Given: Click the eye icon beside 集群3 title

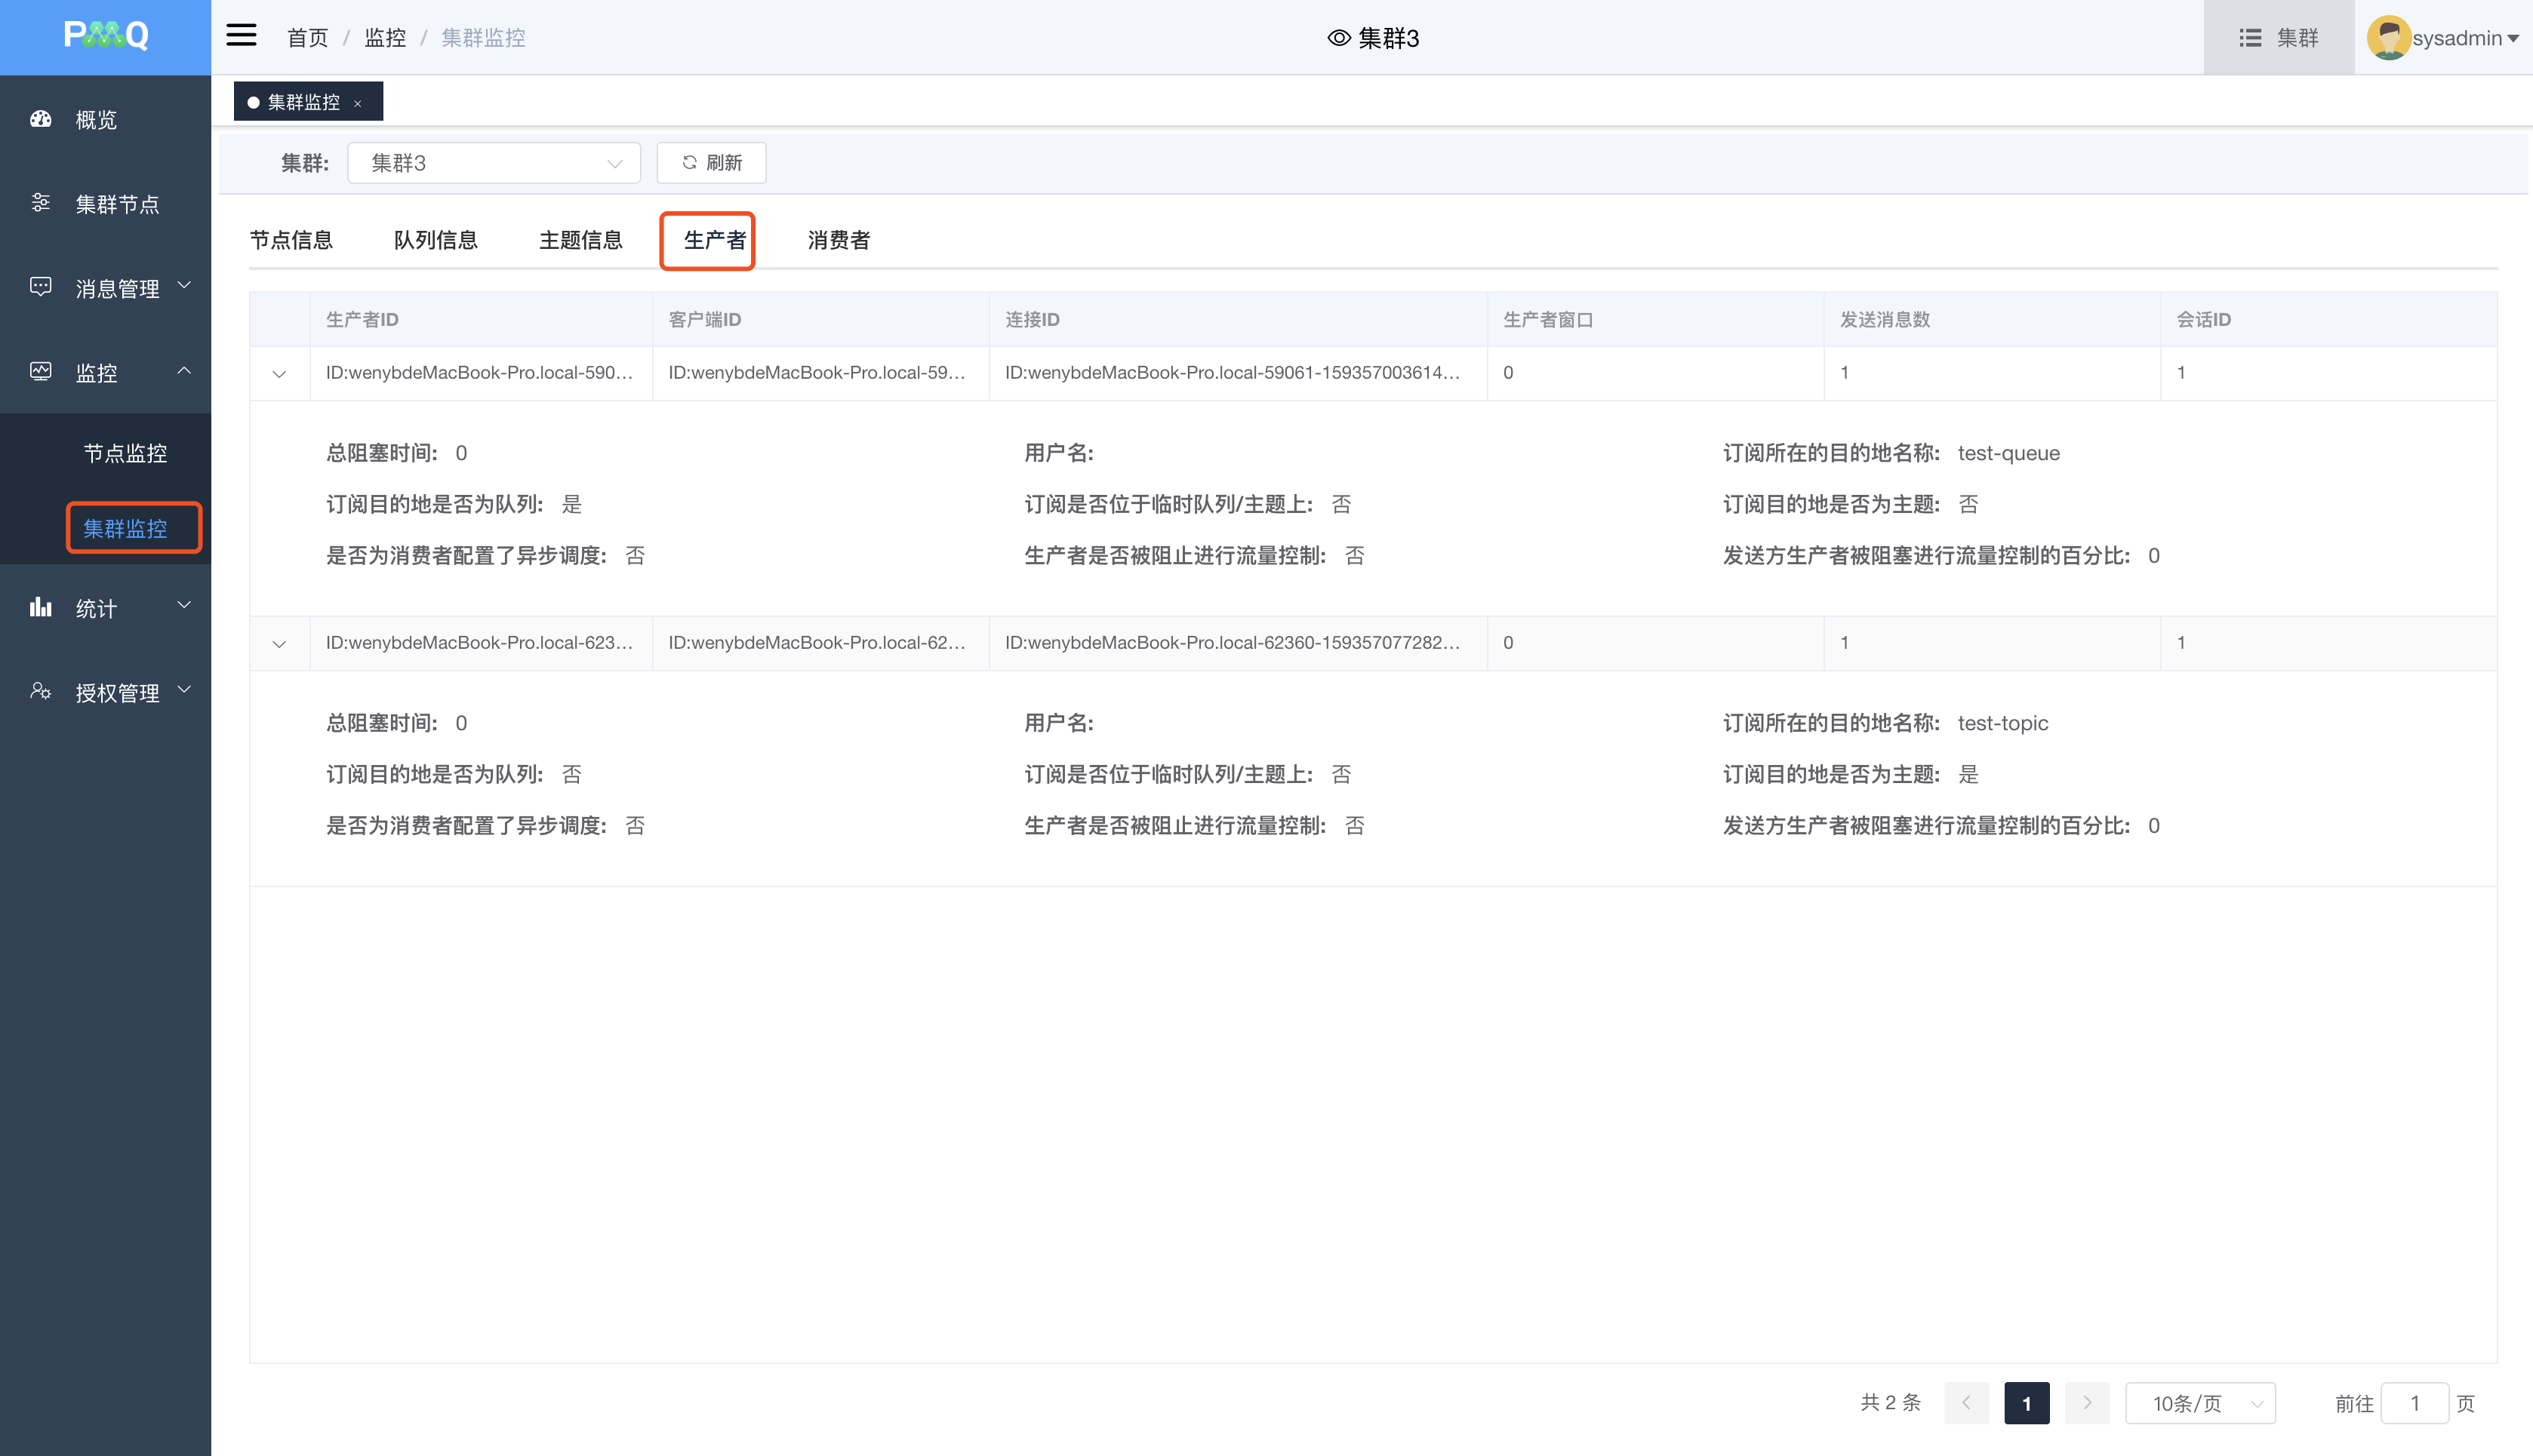Looking at the screenshot, I should 1338,38.
